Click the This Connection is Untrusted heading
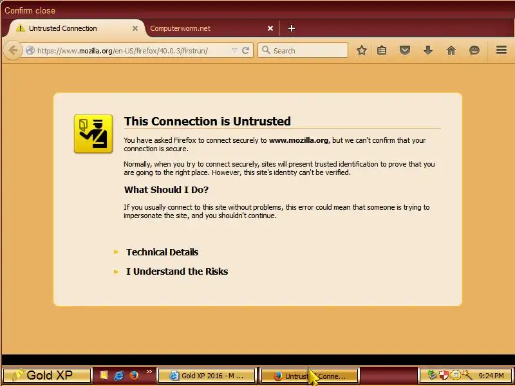Screen dimensions: 515x386 coord(207,121)
